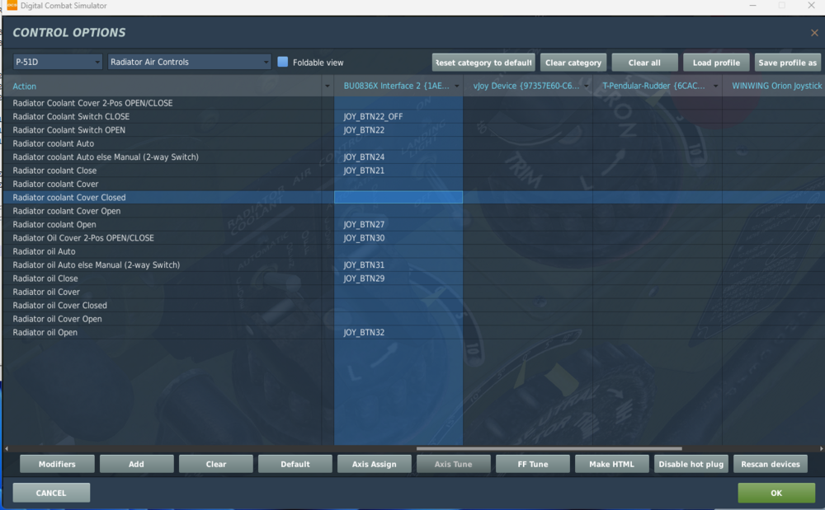The height and width of the screenshot is (510, 825).
Task: Click the scrollbar left arrow
Action: pyautogui.click(x=7, y=448)
